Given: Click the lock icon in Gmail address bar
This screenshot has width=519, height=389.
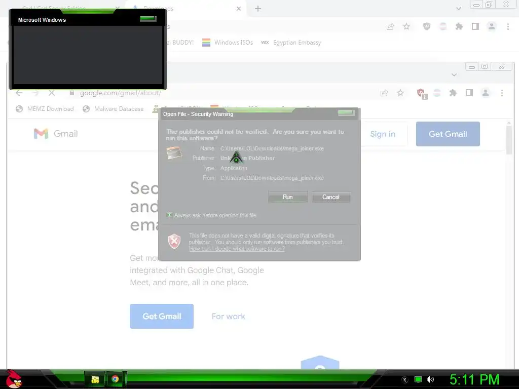Looking at the screenshot, I should 72,93.
